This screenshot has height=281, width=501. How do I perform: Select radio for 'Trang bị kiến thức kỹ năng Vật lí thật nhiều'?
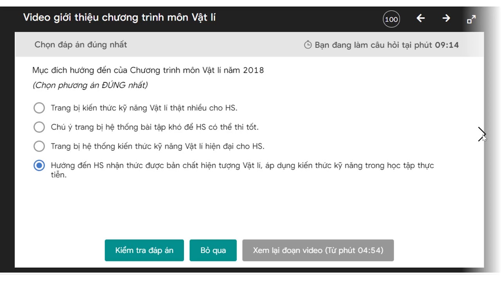click(39, 108)
